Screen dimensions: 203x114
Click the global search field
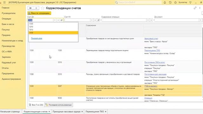(x=138, y=3)
